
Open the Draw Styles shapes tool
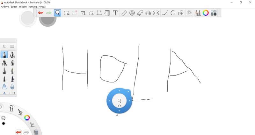click(181, 13)
